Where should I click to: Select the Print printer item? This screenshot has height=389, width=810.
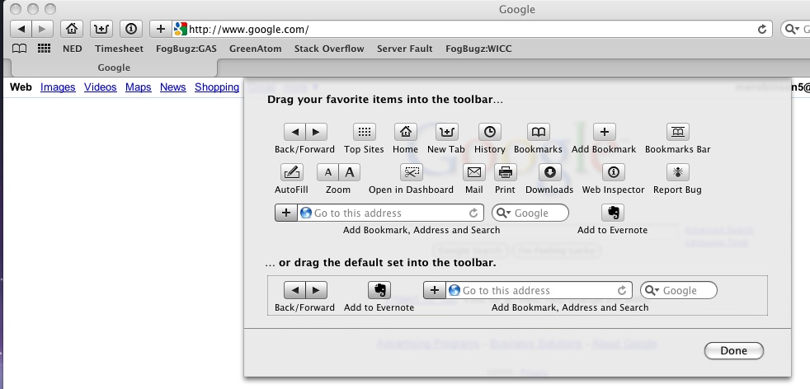(505, 172)
